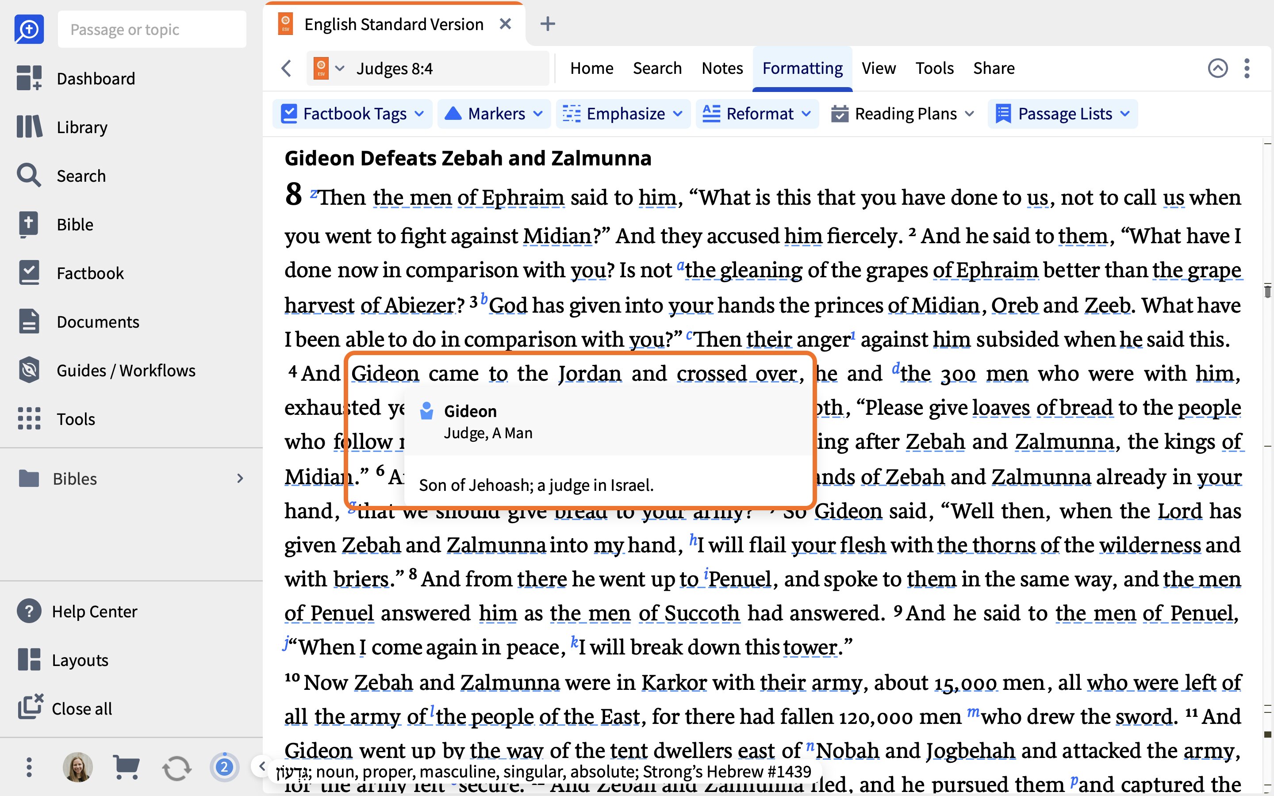This screenshot has height=796, width=1274.
Task: Open the Reading Plans dropdown
Action: click(903, 114)
